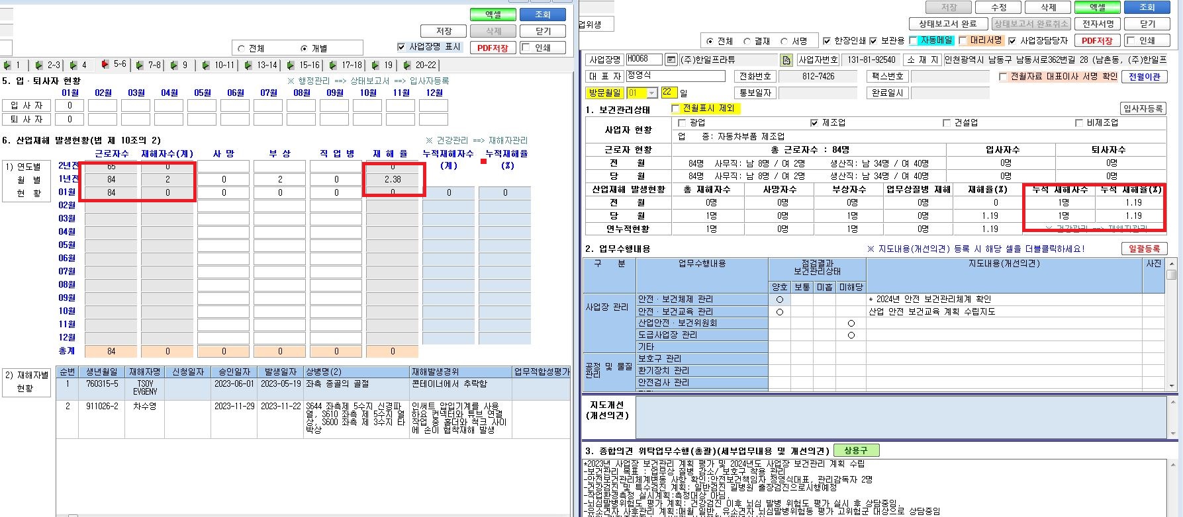Open tab 15~16
The image size is (1183, 517).
(x=304, y=65)
